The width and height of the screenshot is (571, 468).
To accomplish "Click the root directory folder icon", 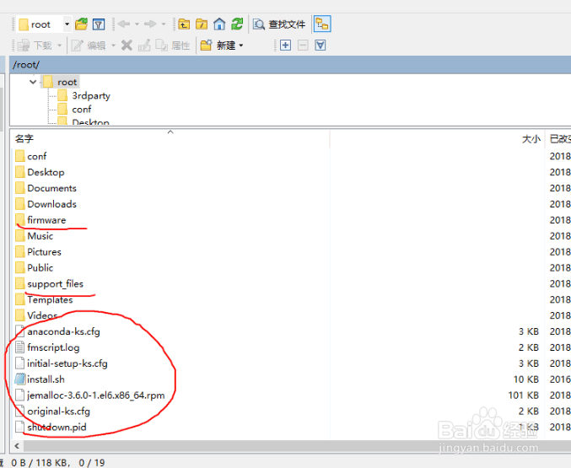I will (202, 24).
